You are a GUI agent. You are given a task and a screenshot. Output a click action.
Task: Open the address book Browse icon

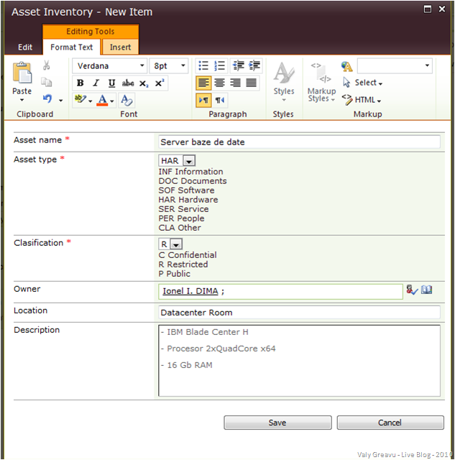427,290
